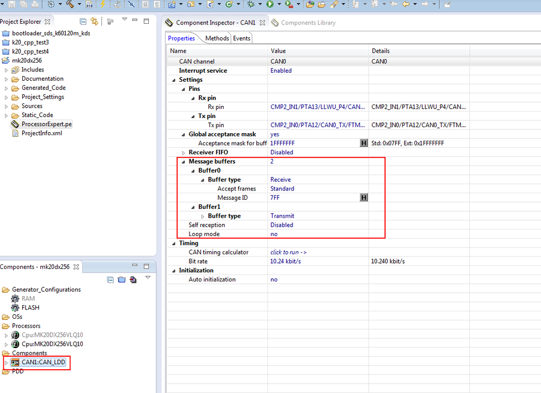Click the Next Annotation toolbar icon
The image size is (541, 393).
point(355,4)
